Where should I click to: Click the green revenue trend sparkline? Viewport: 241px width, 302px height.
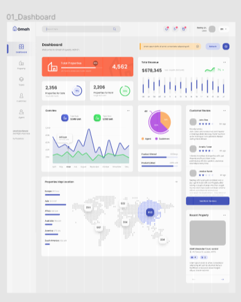pyautogui.click(x=210, y=70)
